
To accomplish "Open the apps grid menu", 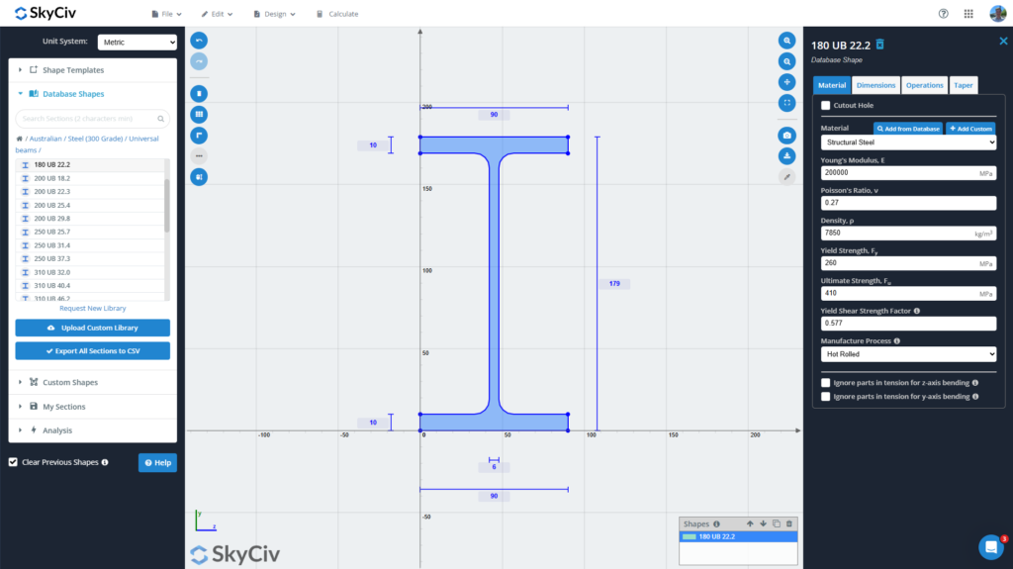I will tap(968, 14).
